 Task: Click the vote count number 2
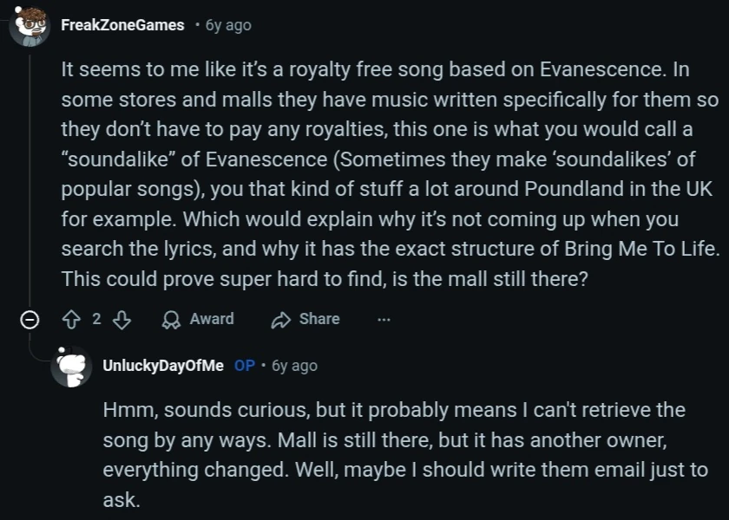tap(96, 320)
